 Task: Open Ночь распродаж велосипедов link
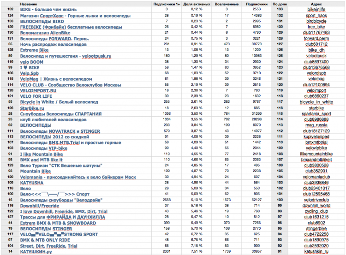(x=53, y=44)
